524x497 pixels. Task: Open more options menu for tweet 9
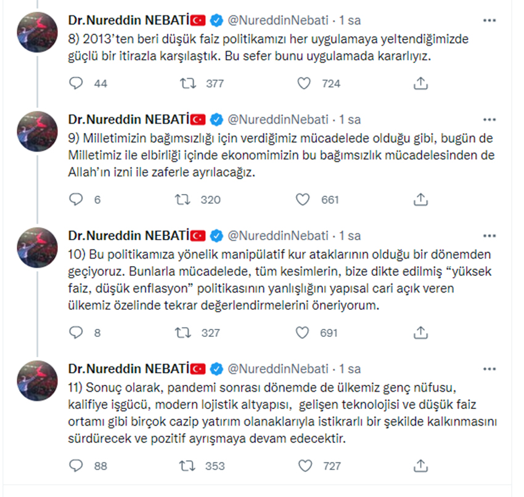pos(489,120)
